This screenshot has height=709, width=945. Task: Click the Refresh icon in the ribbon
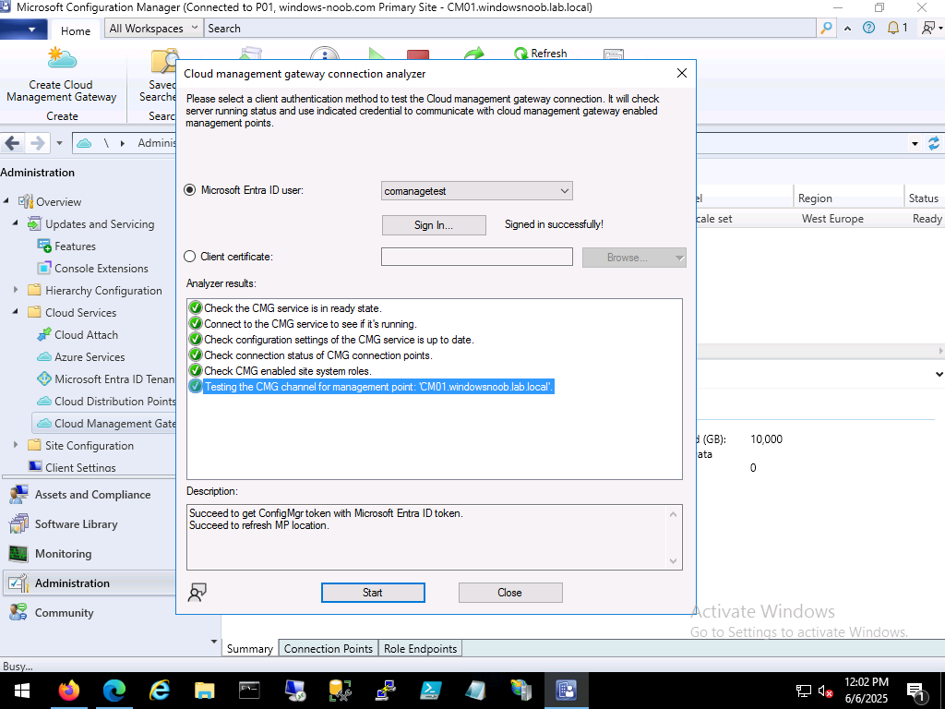520,53
